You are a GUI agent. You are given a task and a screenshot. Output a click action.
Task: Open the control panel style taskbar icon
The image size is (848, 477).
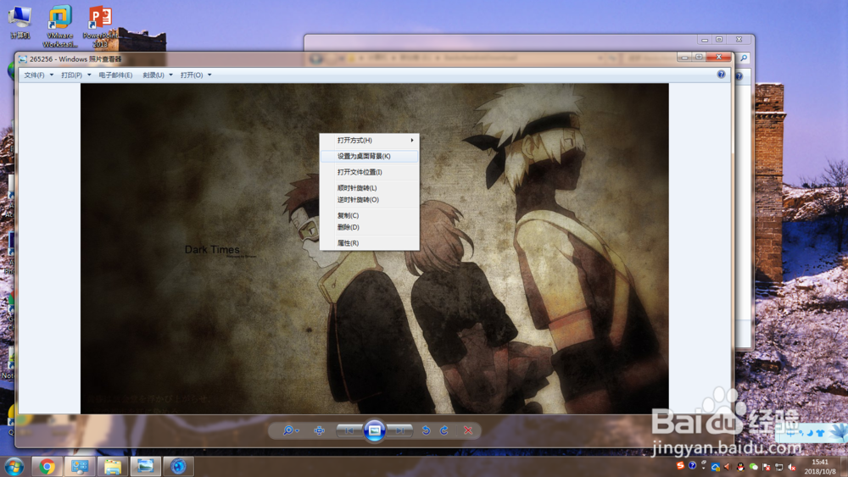(x=80, y=466)
